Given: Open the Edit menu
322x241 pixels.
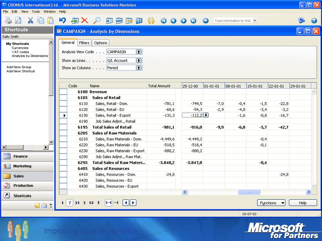Looking at the screenshot, I should click(14, 11).
